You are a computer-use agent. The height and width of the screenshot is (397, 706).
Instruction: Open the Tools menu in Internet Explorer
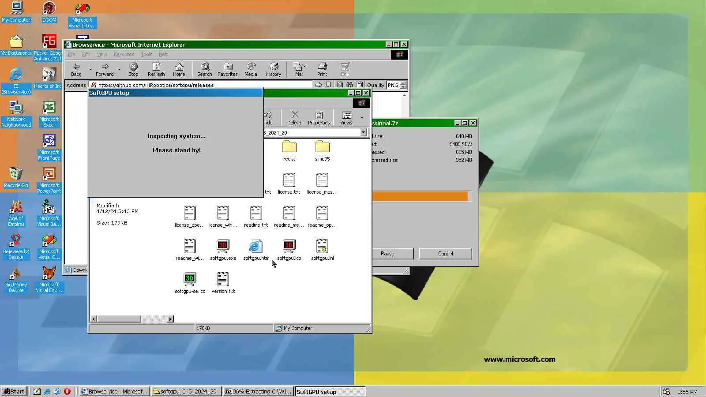pyautogui.click(x=146, y=54)
